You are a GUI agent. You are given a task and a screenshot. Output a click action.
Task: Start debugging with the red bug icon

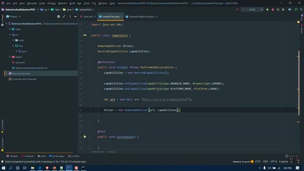click(273, 9)
